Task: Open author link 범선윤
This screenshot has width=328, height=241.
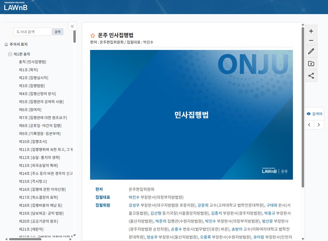Action: 267,221
